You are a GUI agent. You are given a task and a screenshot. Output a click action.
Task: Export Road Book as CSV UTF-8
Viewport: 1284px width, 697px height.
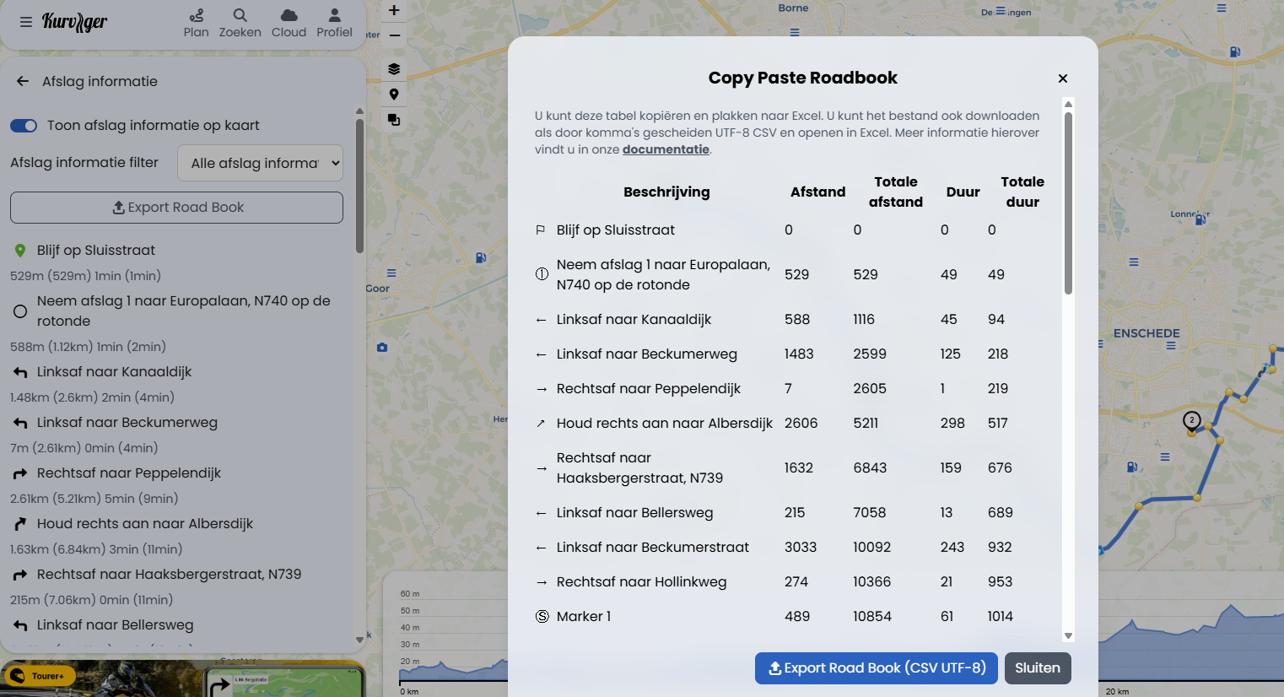pos(876,668)
